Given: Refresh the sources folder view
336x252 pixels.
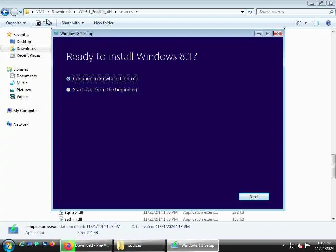Looking at the screenshot, I should tap(250, 12).
